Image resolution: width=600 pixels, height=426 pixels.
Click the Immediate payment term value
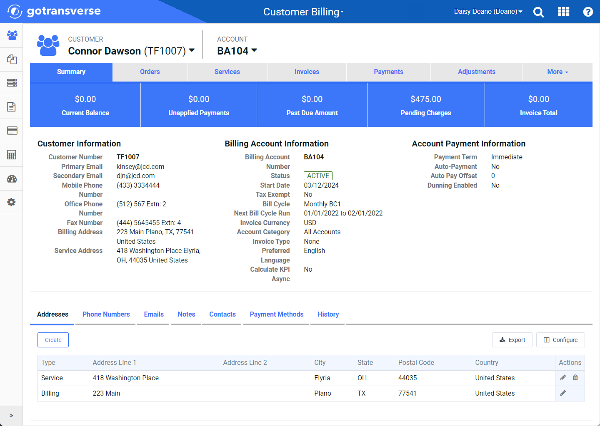(x=507, y=157)
